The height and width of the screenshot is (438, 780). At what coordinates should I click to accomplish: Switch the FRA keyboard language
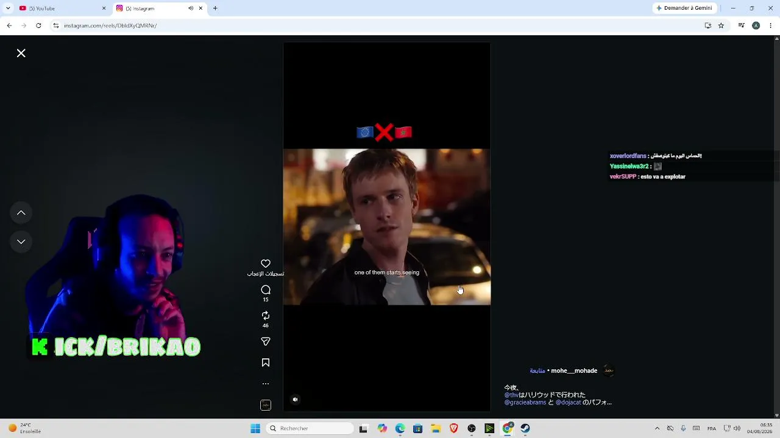712,428
